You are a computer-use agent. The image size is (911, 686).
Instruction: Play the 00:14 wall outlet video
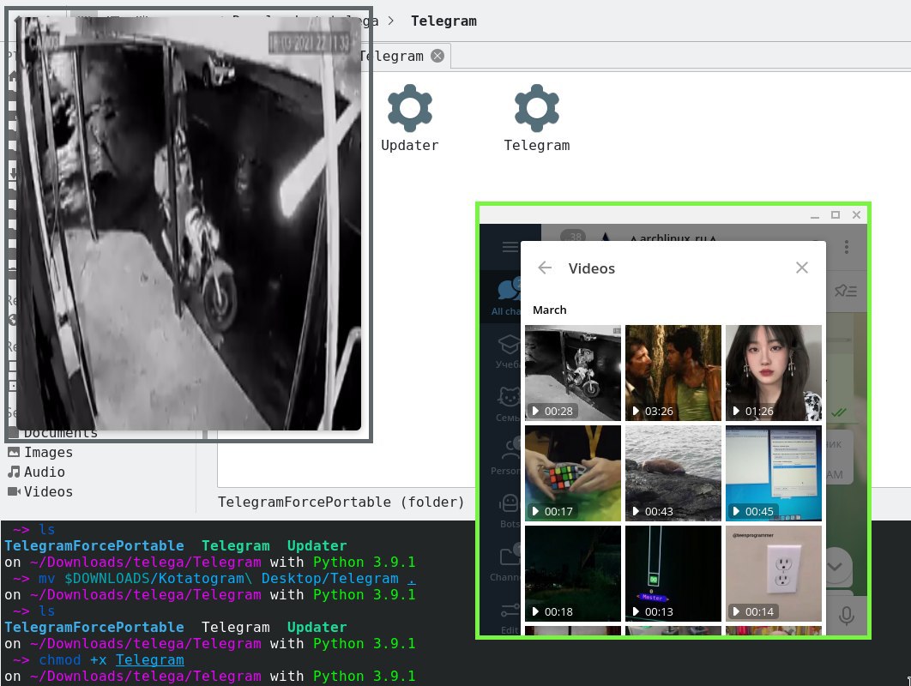[774, 574]
